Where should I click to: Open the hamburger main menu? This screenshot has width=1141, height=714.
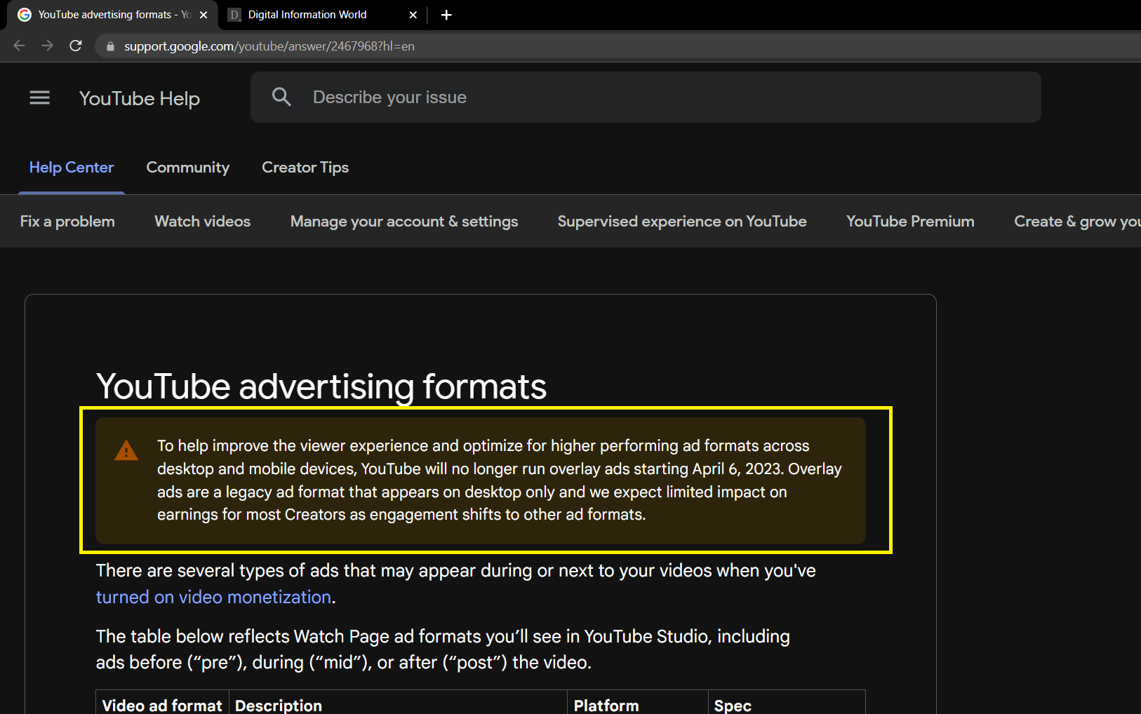pos(40,97)
